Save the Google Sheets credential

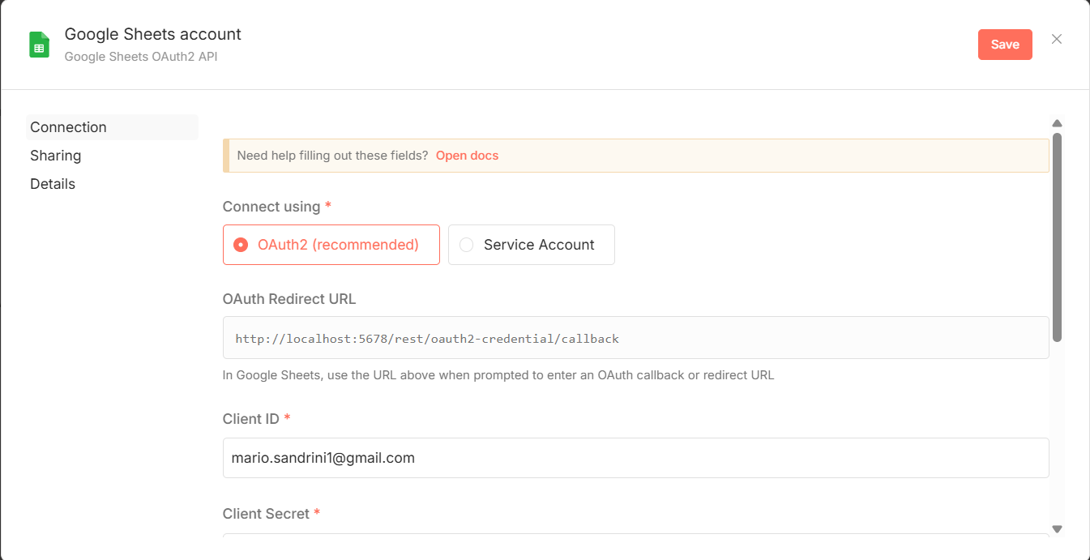pos(1004,45)
